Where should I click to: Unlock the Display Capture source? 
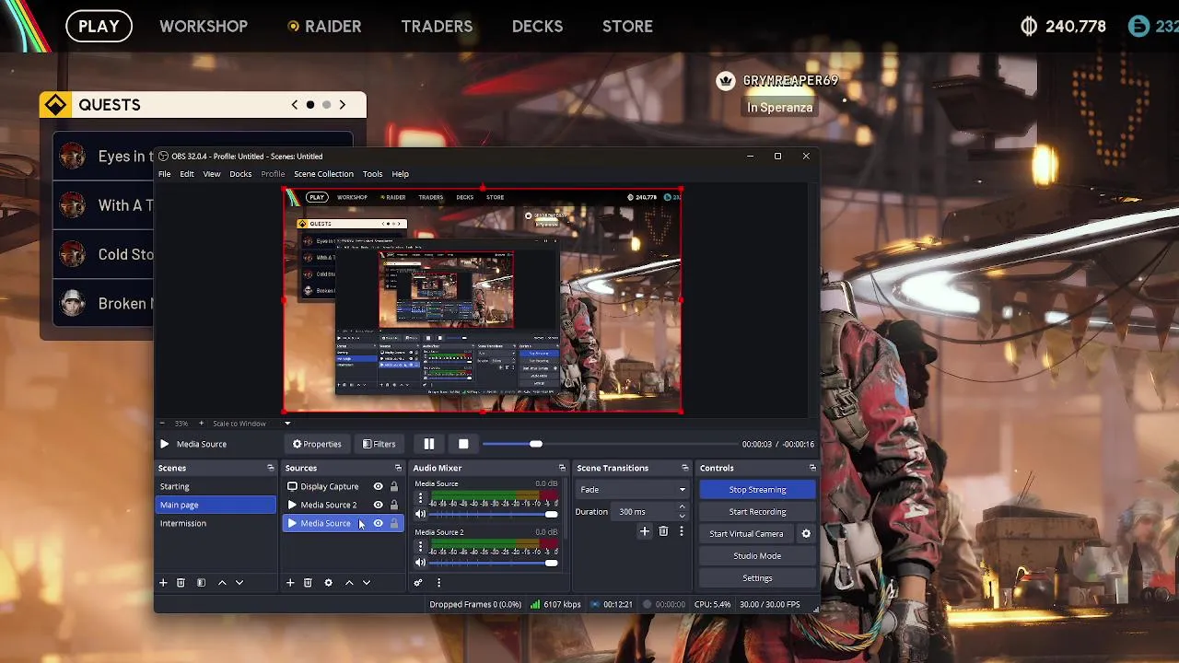tap(394, 486)
